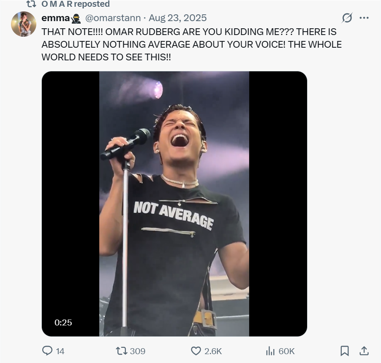Bookmark this post
Screen dimensions: 381x363
pos(345,351)
